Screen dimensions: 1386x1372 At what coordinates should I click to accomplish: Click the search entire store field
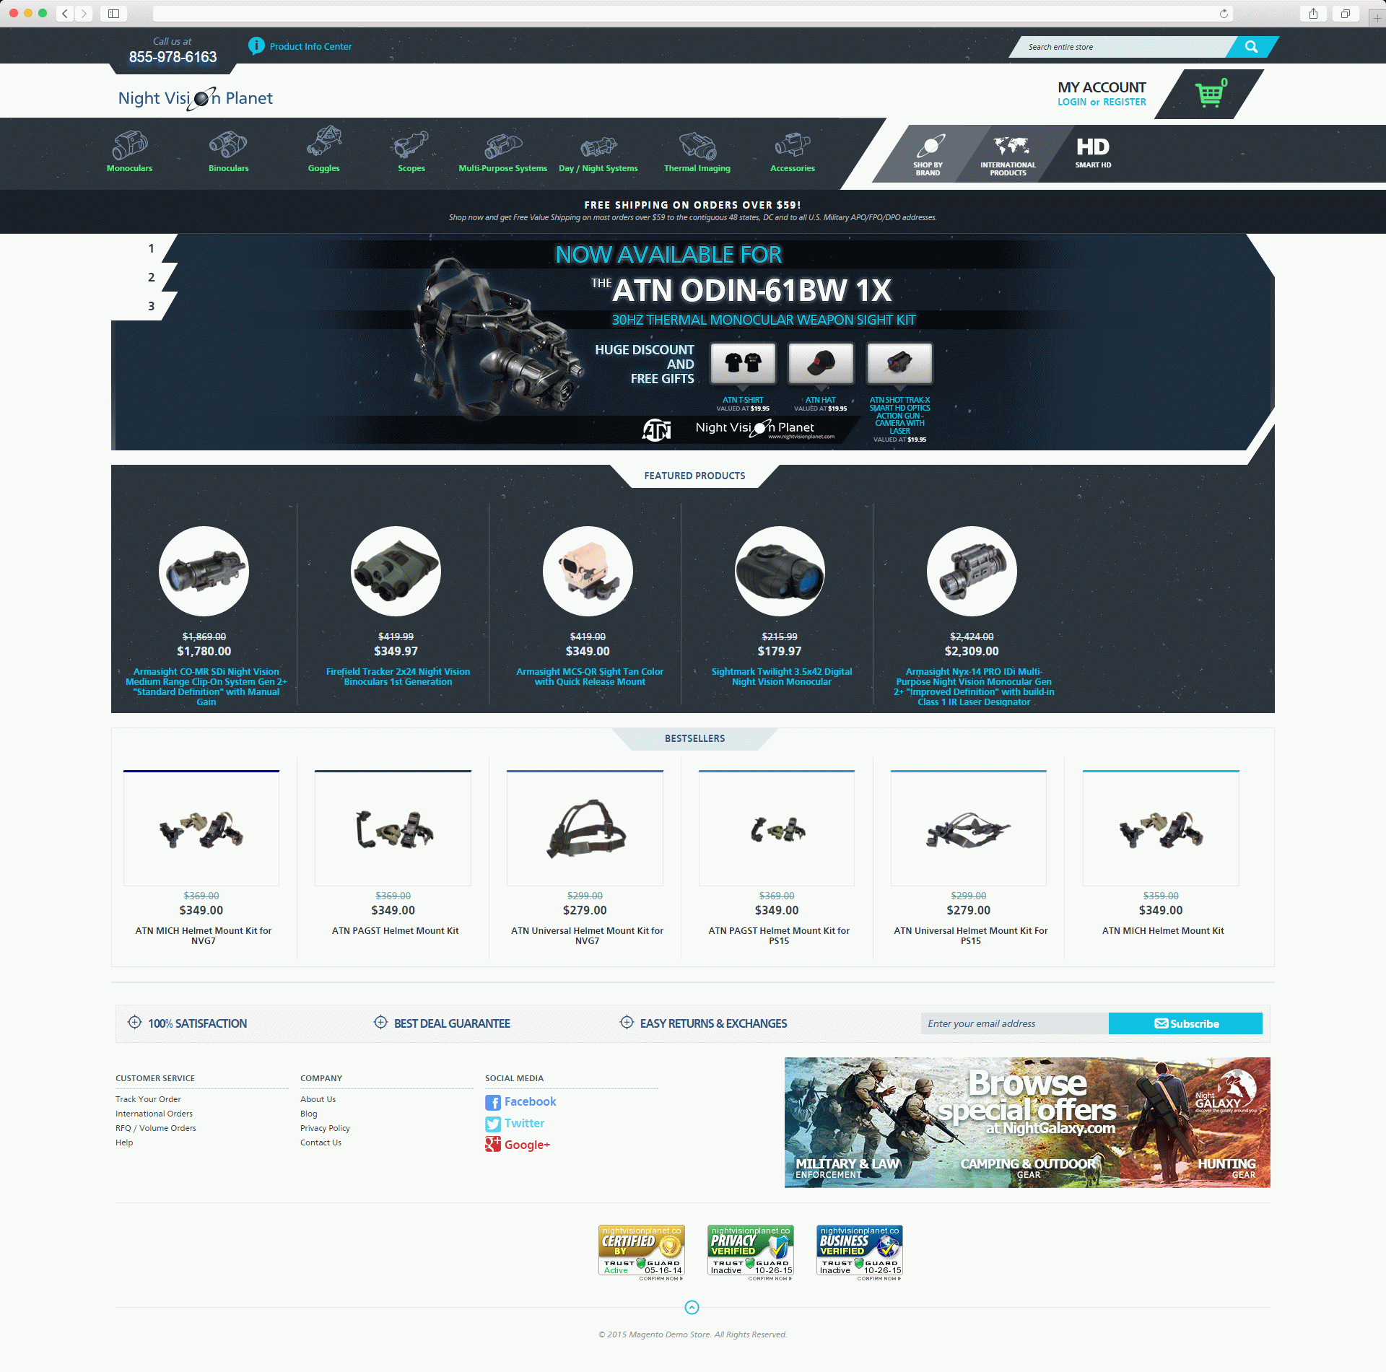[1123, 47]
